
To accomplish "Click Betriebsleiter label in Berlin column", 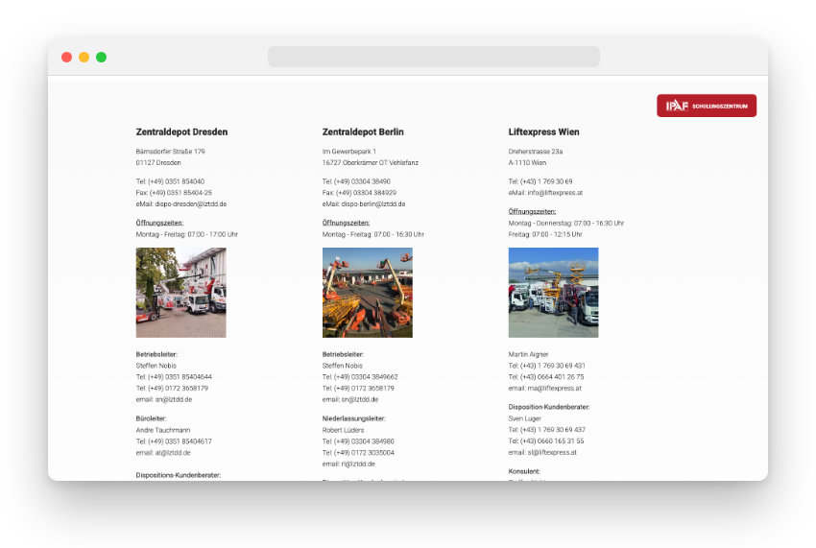I will (x=343, y=354).
